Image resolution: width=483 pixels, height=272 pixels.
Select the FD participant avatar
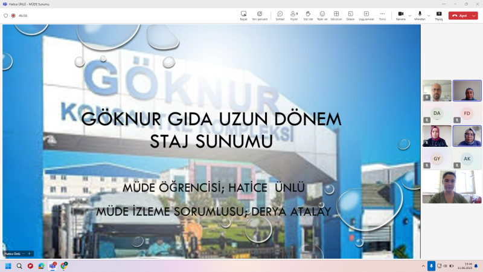467,113
